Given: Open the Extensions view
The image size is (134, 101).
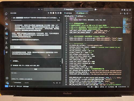Looking at the screenshot, I should tap(6, 33).
